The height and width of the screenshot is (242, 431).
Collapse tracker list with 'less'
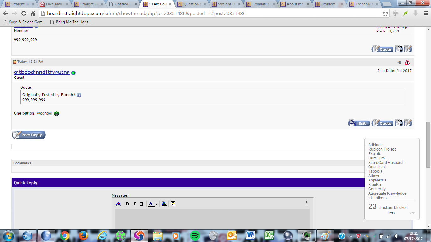(x=391, y=213)
